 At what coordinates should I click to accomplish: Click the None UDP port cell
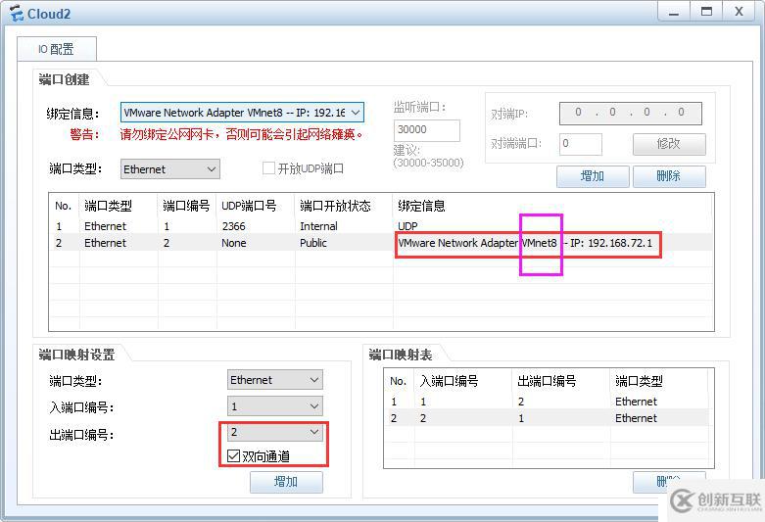pyautogui.click(x=234, y=243)
